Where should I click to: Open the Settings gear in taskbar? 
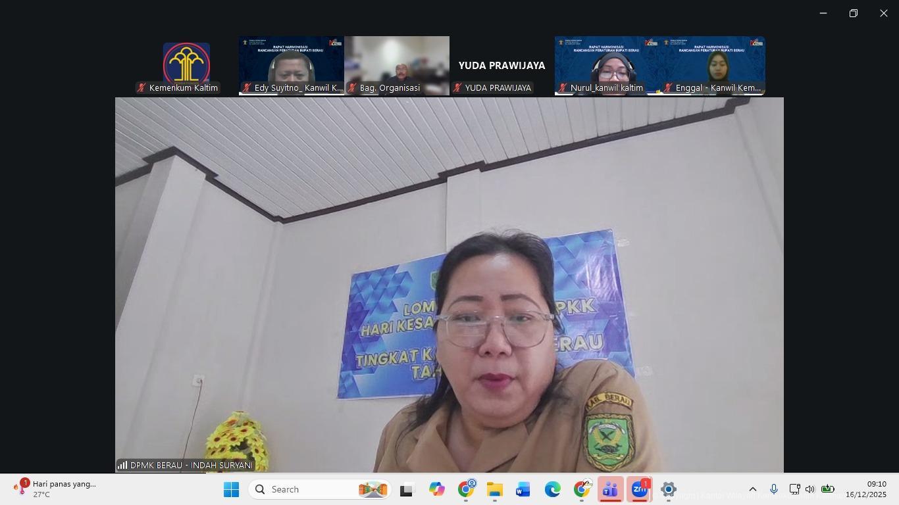pyautogui.click(x=668, y=489)
